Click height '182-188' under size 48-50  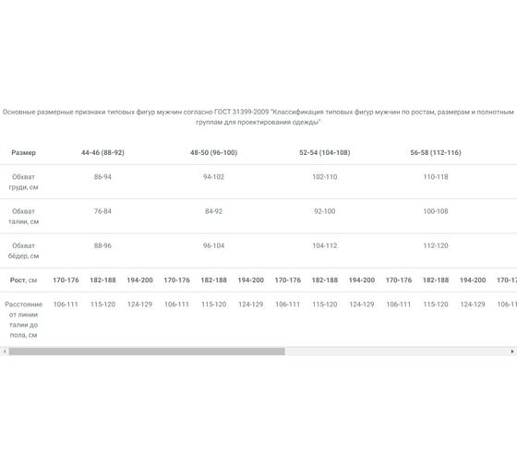(x=213, y=280)
